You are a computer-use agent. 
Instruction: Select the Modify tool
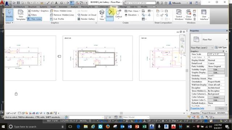[x=9, y=15]
